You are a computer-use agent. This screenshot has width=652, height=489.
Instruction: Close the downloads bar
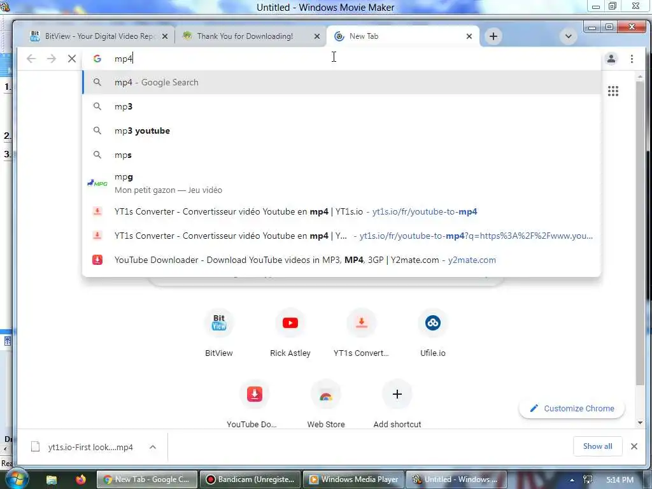pos(634,446)
